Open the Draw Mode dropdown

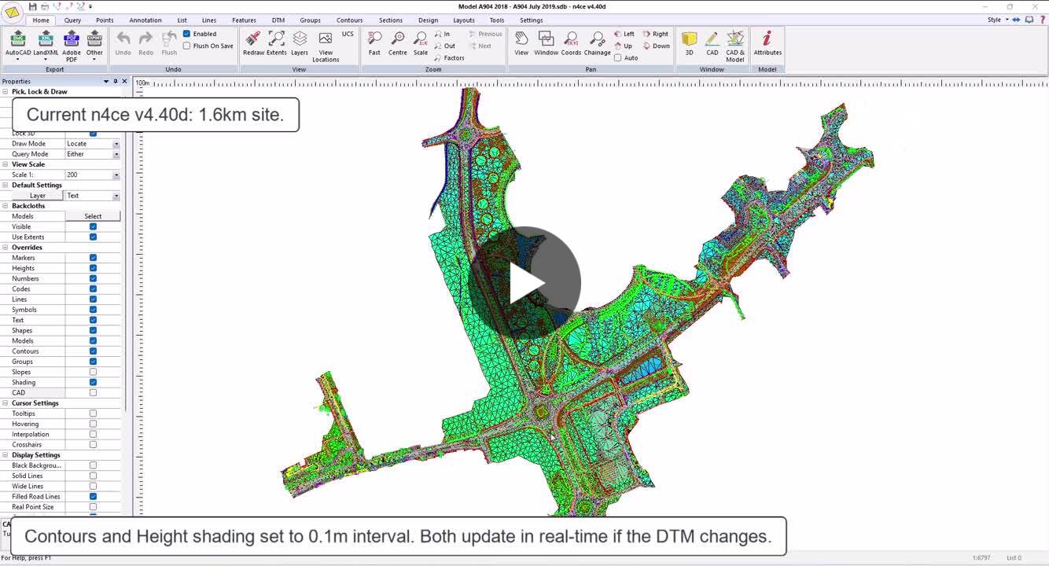point(116,144)
